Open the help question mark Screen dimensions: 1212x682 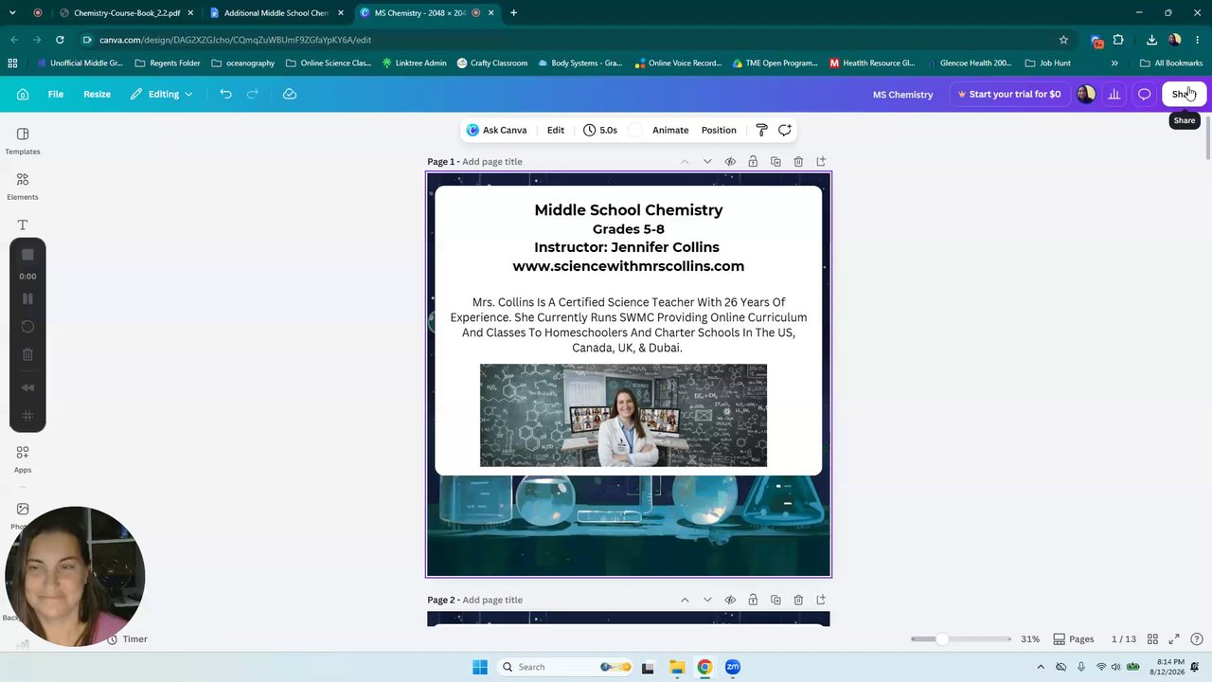point(1197,639)
